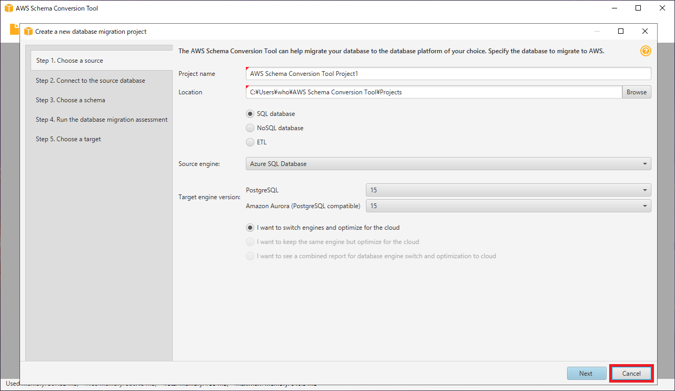This screenshot has width=675, height=391.
Task: Choose the NoSQL database option
Action: pos(251,128)
